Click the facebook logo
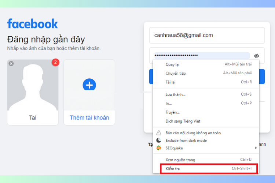Image resolution: width=275 pixels, height=183 pixels. click(32, 24)
